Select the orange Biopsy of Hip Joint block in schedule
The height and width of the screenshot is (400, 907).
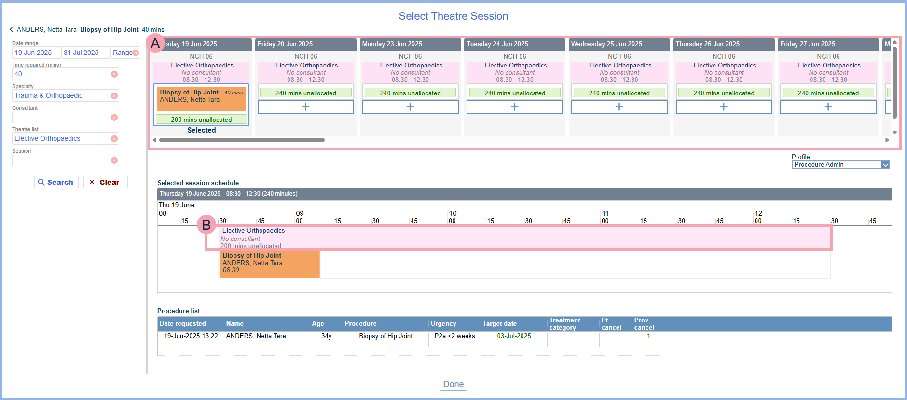pos(269,263)
